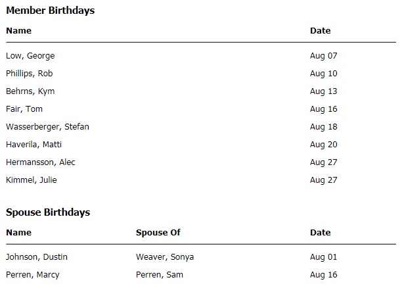Image resolution: width=402 pixels, height=290 pixels.
Task: Select Perren, Marcy spouse row
Action: pos(33,275)
